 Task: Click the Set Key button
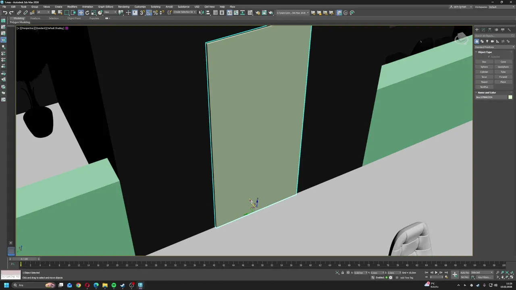pyautogui.click(x=464, y=277)
